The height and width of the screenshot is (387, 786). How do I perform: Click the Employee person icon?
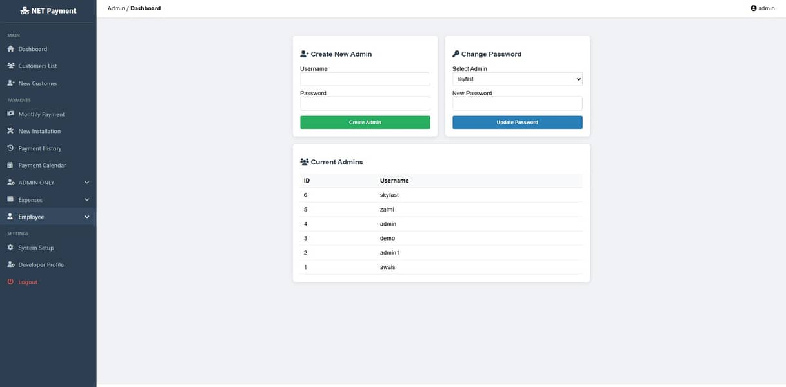click(x=10, y=217)
